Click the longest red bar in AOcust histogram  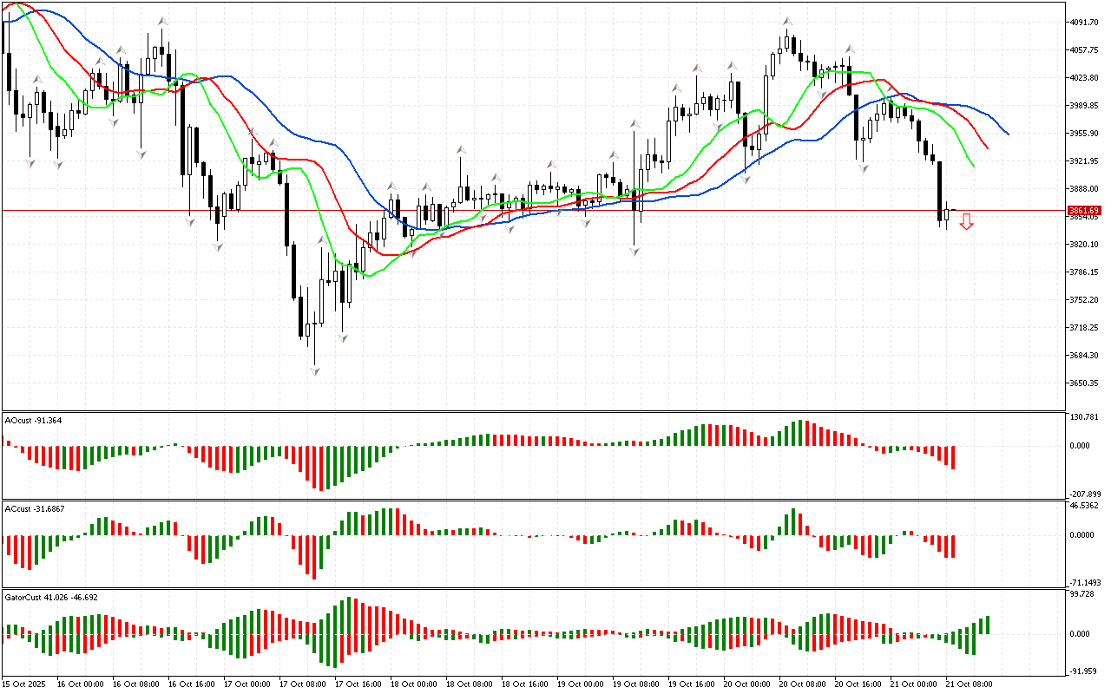click(321, 468)
